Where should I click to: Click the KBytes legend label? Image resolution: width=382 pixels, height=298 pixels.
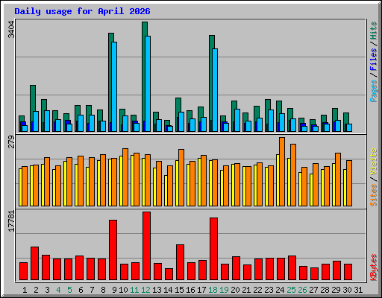coord(374,267)
